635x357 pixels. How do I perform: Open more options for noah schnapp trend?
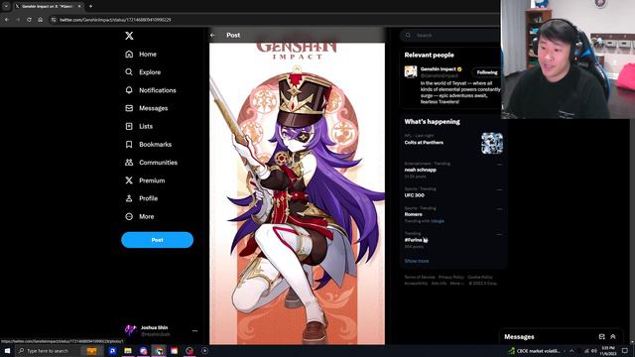pyautogui.click(x=499, y=165)
